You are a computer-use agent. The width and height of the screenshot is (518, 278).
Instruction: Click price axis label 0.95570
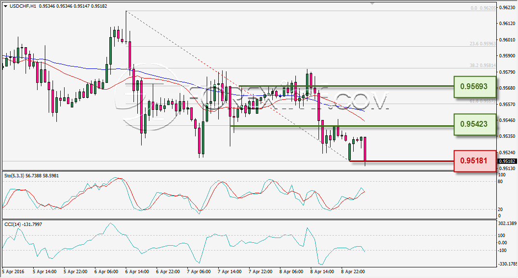(x=507, y=104)
